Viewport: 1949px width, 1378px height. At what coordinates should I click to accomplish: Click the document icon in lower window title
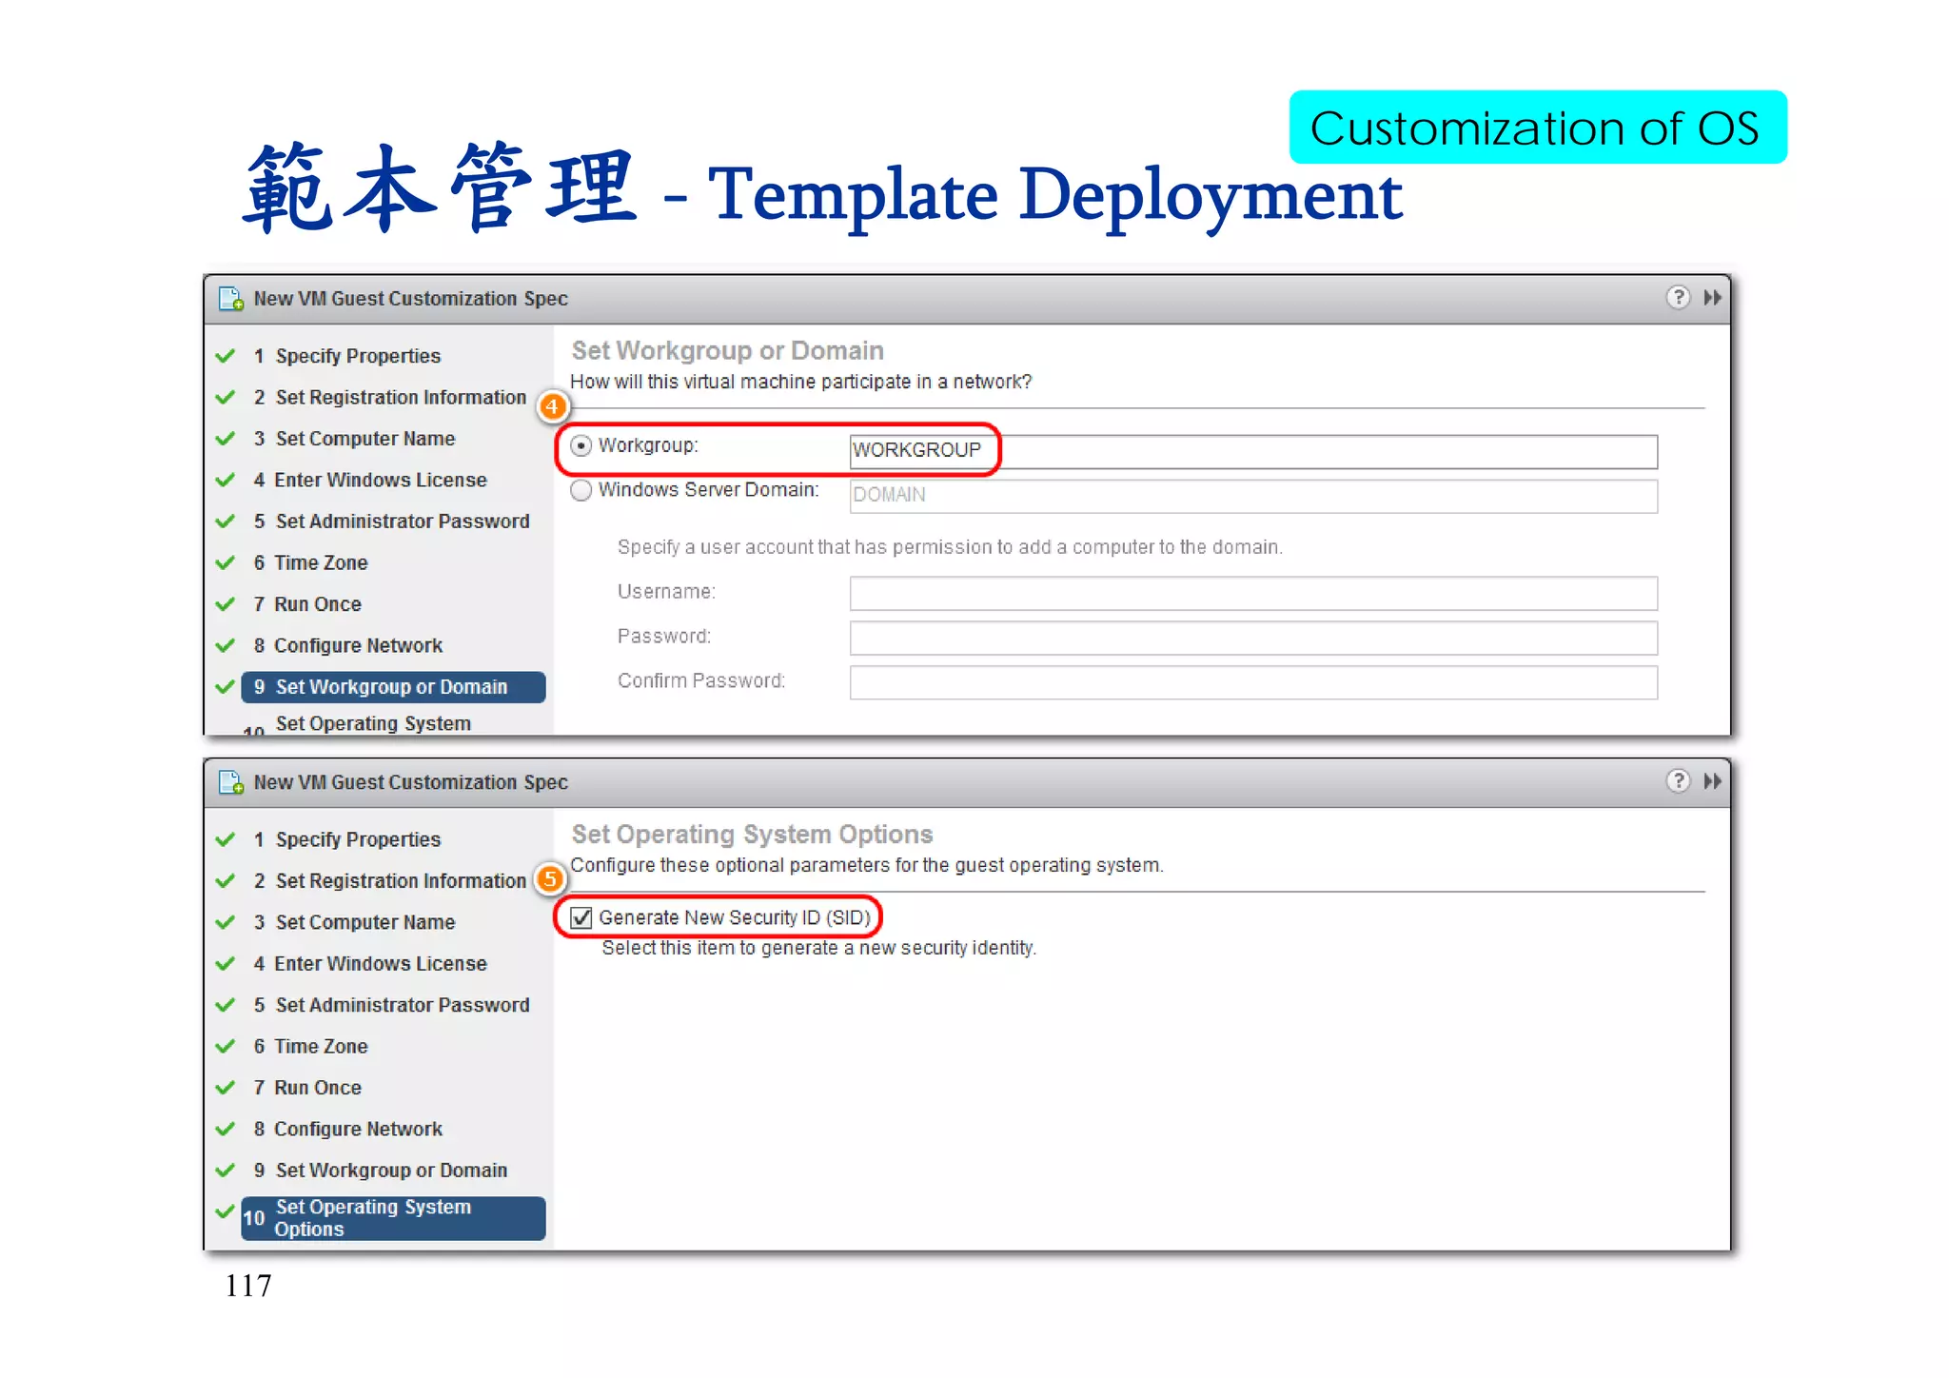click(231, 782)
